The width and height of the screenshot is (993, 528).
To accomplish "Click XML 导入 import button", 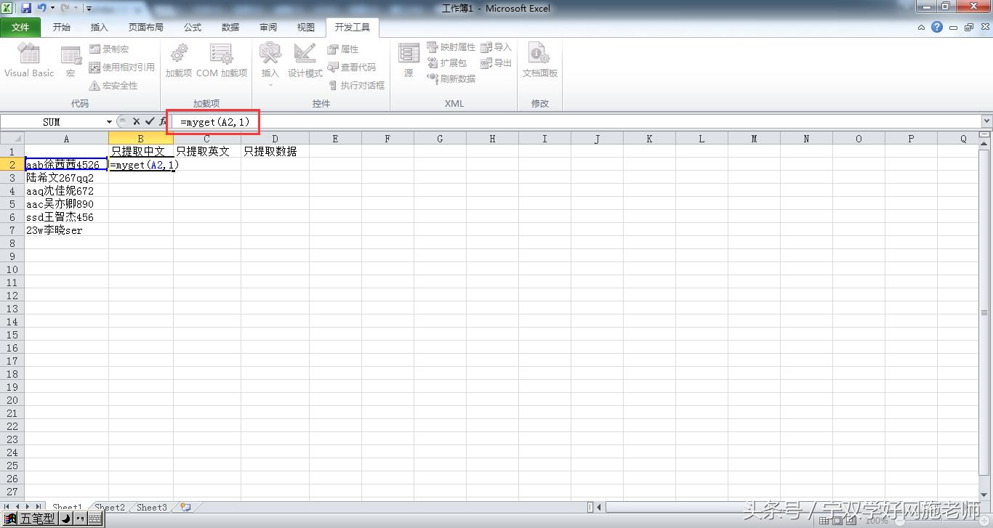I will (x=496, y=47).
